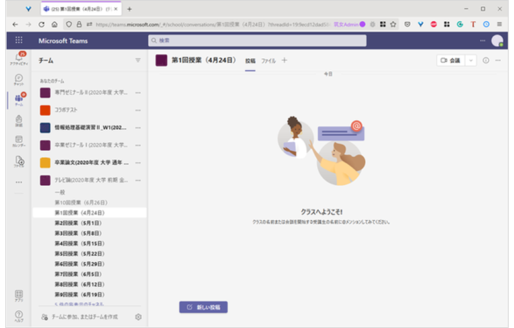
Task: Select channel 第7回授業（6月5日）
Action: pos(78,274)
